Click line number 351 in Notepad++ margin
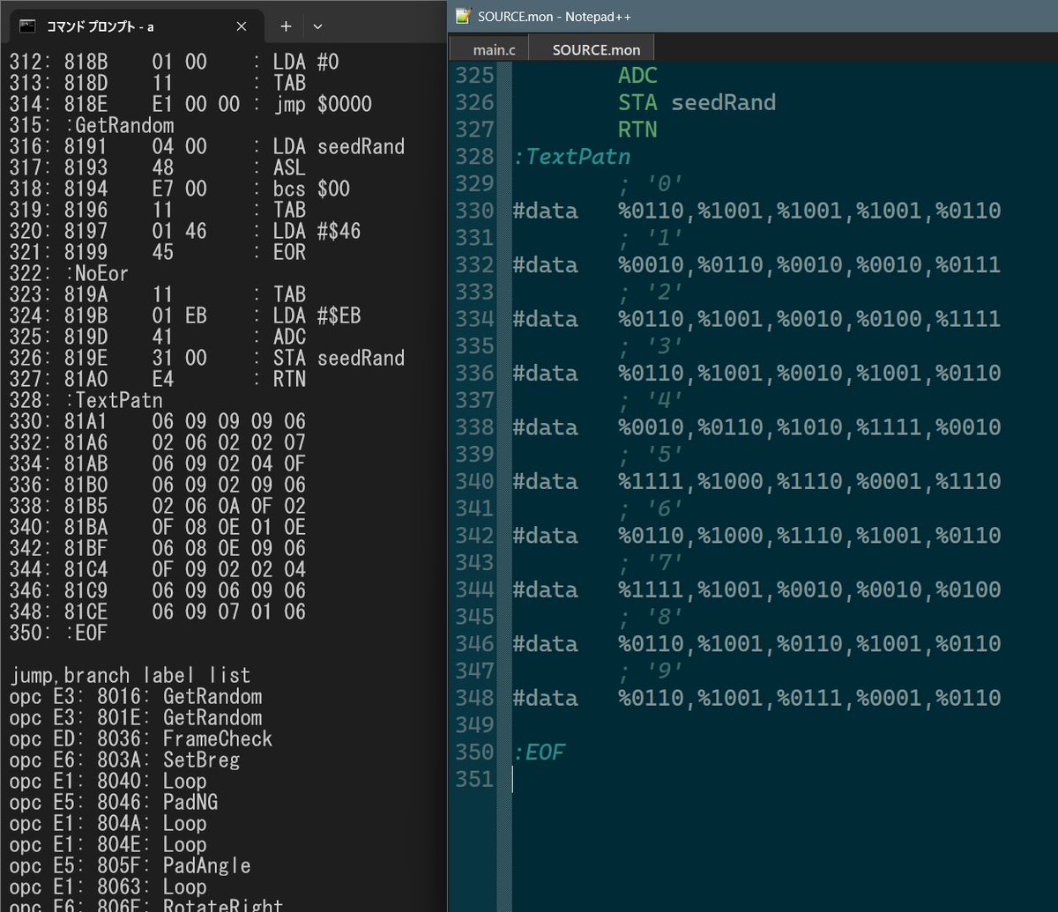This screenshot has width=1058, height=912. 474,779
